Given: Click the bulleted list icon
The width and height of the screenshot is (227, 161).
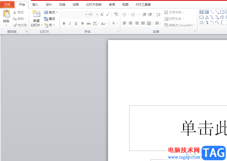Looking at the screenshot, I should click(x=125, y=14).
